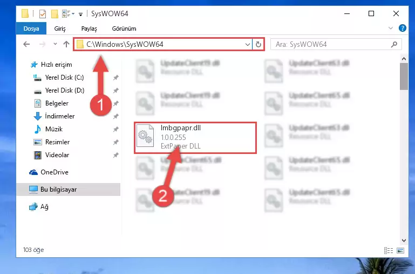Click the Hızlı erişim star icon
Image resolution: width=415 pixels, height=274 pixels.
pos(34,65)
